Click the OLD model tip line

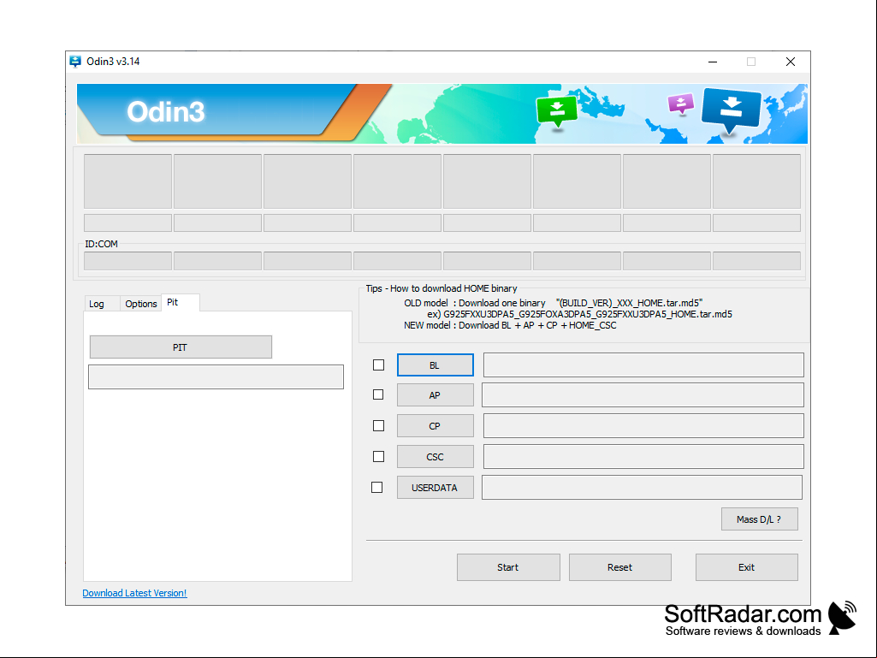554,303
